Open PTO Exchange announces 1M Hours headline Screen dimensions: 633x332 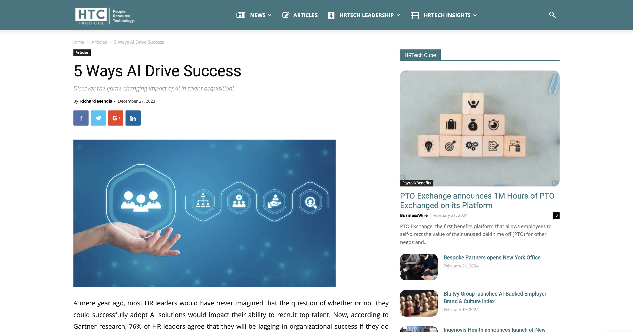click(477, 200)
